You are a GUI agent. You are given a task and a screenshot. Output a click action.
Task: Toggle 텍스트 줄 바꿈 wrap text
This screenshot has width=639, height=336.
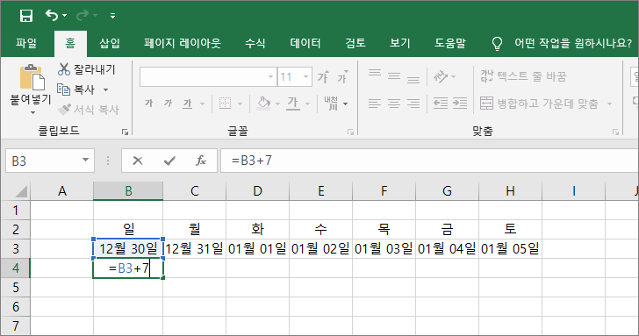[x=523, y=76]
